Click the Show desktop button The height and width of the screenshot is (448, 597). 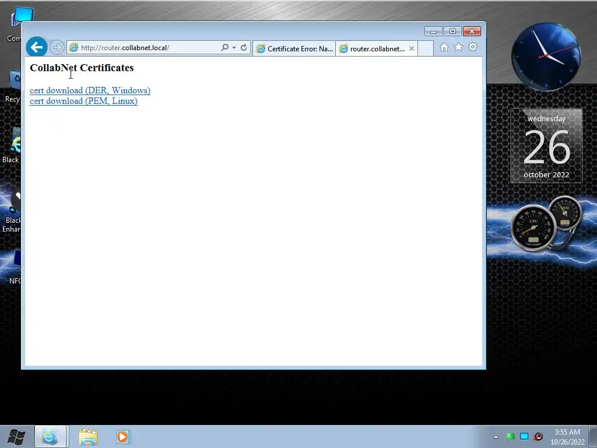(x=593, y=436)
